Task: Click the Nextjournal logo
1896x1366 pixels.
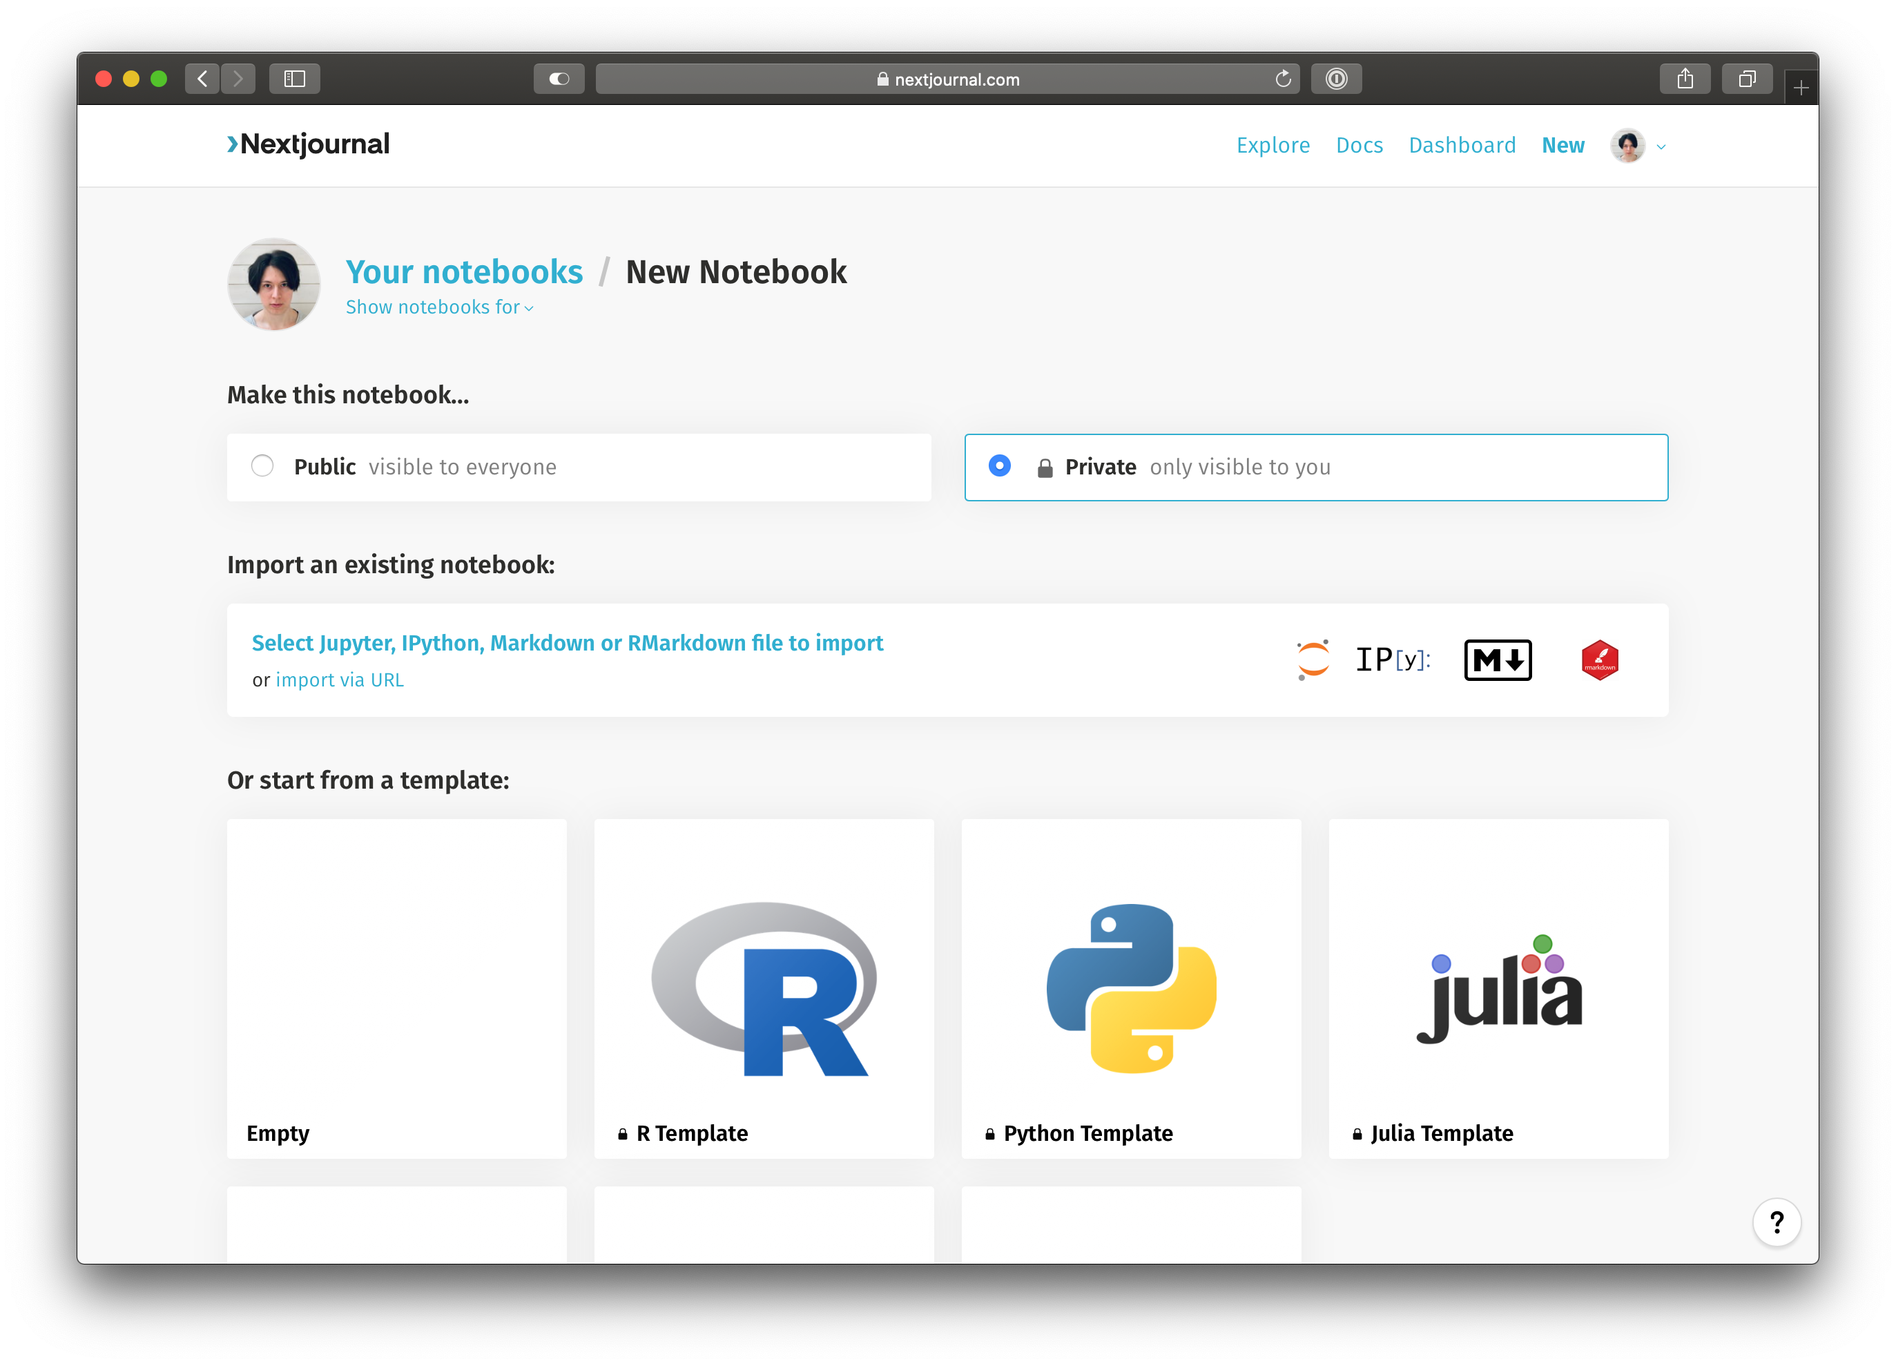Action: click(x=308, y=144)
